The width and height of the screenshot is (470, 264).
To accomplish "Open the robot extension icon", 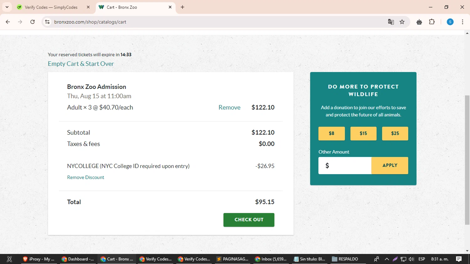I will pos(419,22).
